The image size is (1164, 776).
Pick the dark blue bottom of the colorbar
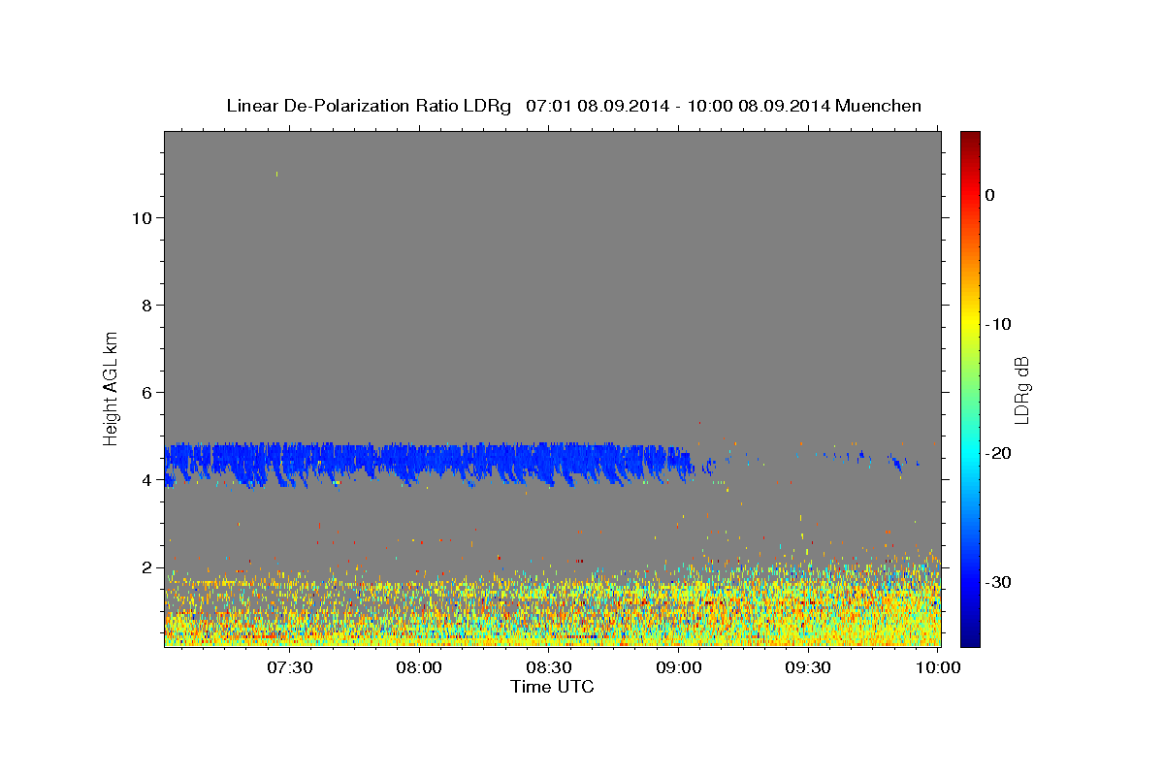tap(970, 638)
